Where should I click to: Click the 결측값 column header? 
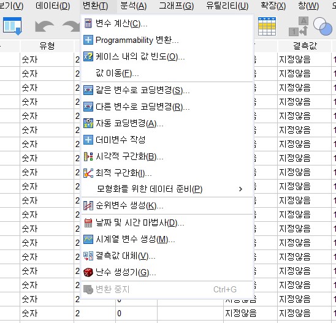click(x=305, y=46)
